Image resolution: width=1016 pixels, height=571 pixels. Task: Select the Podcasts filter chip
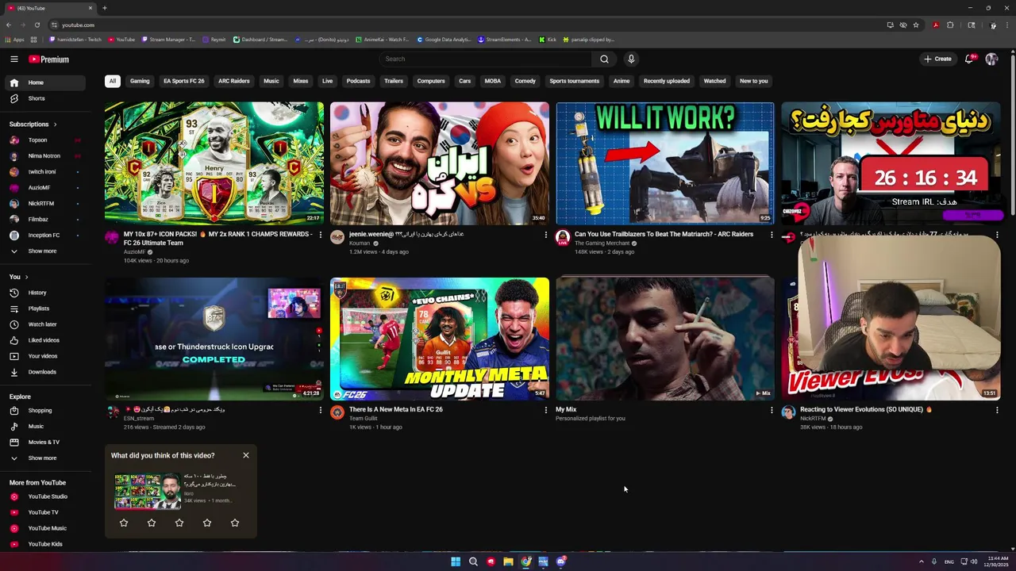tap(358, 81)
